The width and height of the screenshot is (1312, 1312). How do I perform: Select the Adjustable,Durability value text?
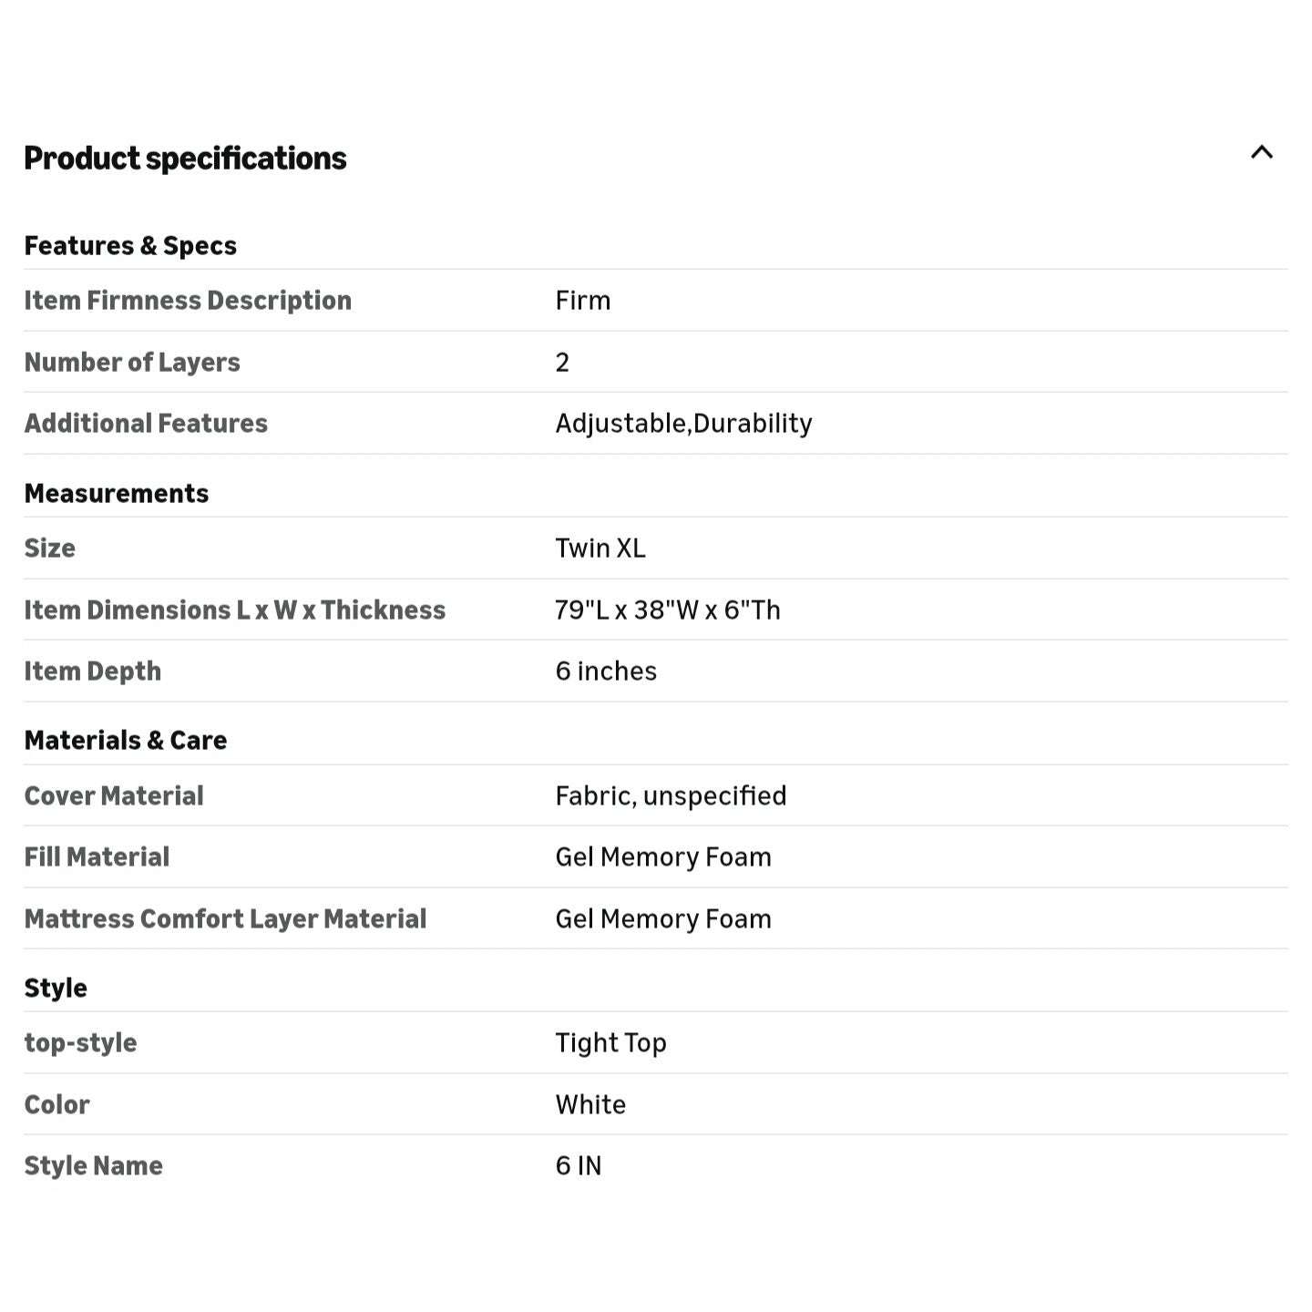[683, 424]
